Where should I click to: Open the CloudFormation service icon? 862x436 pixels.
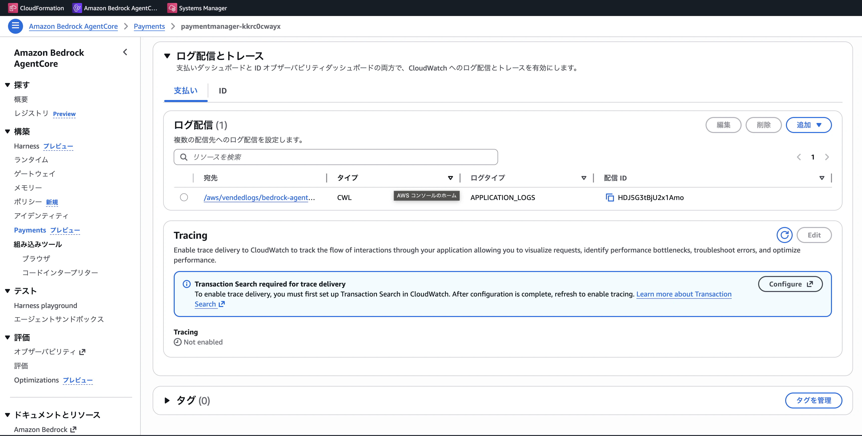tap(13, 8)
